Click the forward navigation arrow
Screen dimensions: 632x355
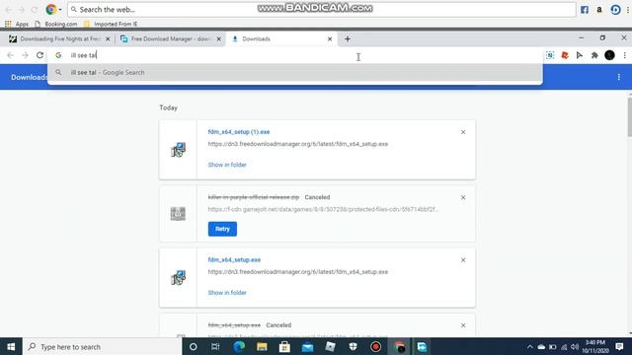coord(25,55)
